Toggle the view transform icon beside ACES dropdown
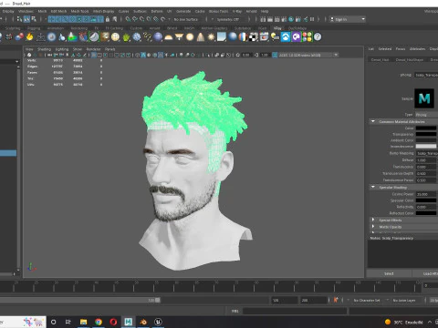The width and height of the screenshot is (438, 328). [x=275, y=55]
